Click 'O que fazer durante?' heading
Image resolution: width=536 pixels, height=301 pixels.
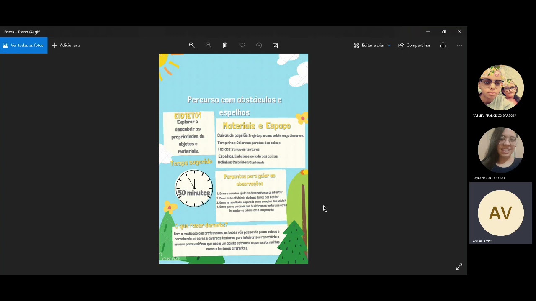(201, 225)
